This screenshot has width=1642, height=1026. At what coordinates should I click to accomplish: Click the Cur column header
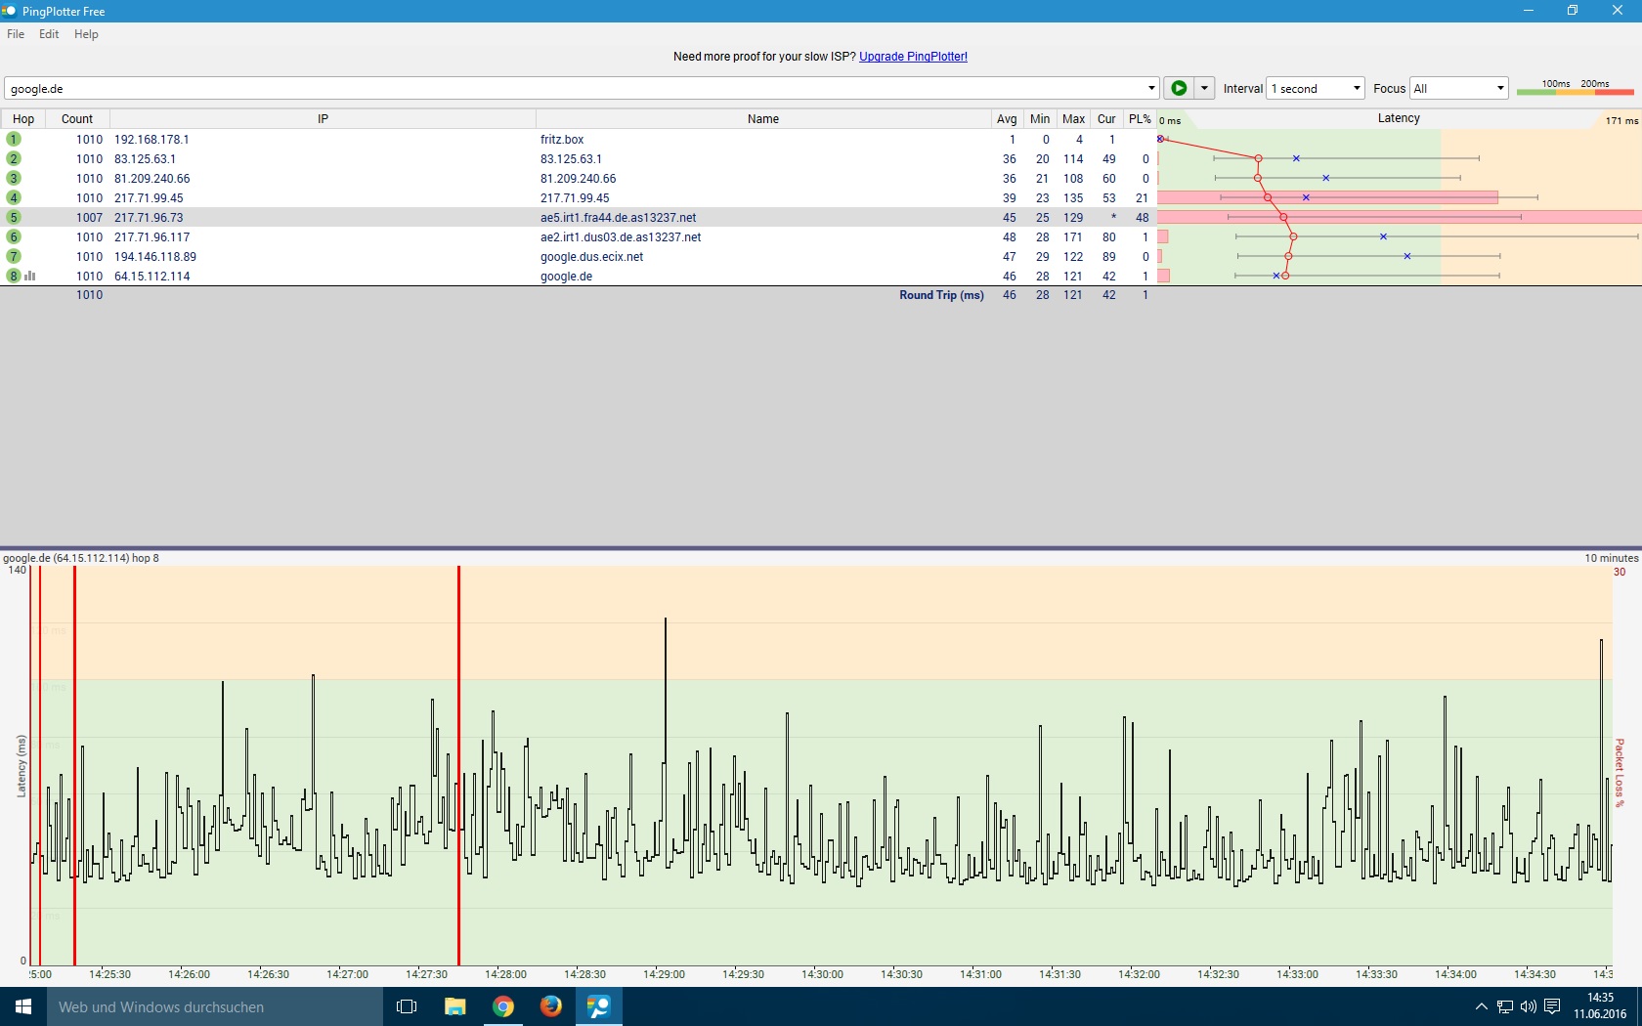(1106, 119)
